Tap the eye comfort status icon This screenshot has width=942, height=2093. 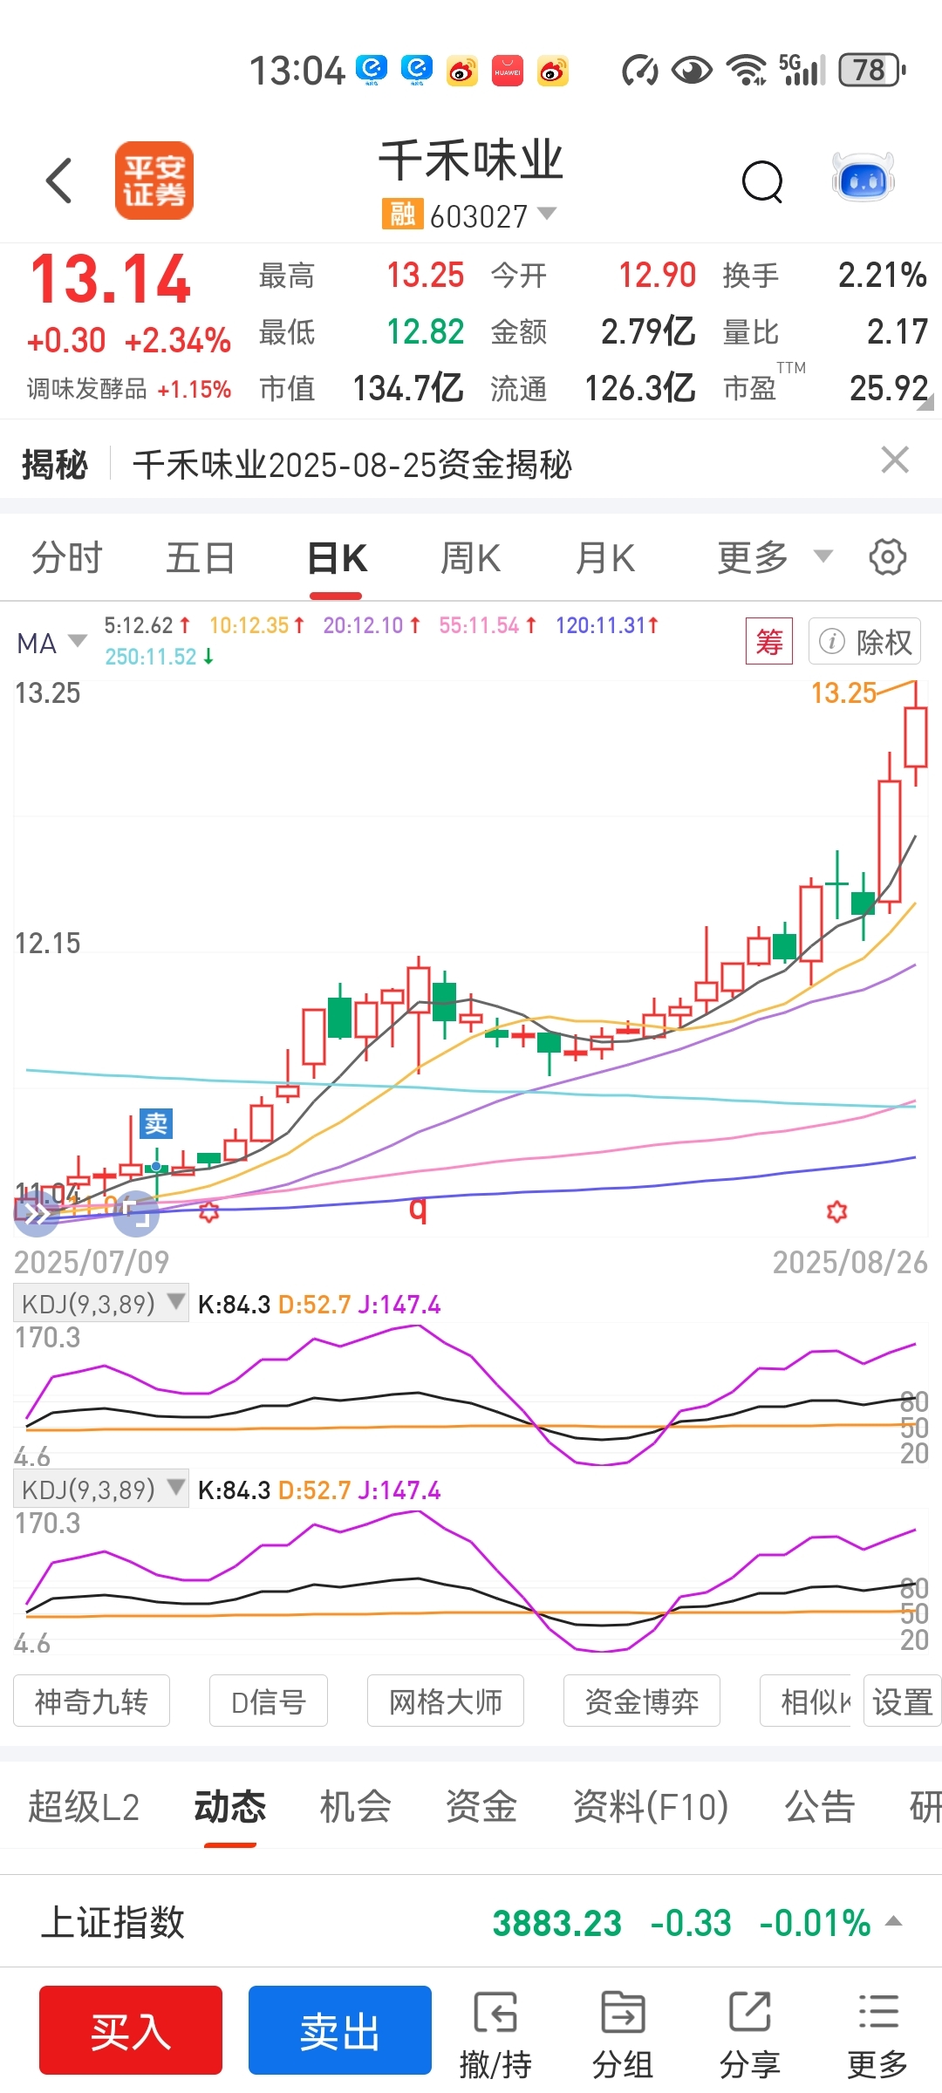[693, 70]
